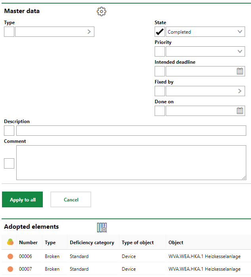This screenshot has height=277, width=251.
Task: Check the Comment field checkbox
Action: click(x=9, y=163)
